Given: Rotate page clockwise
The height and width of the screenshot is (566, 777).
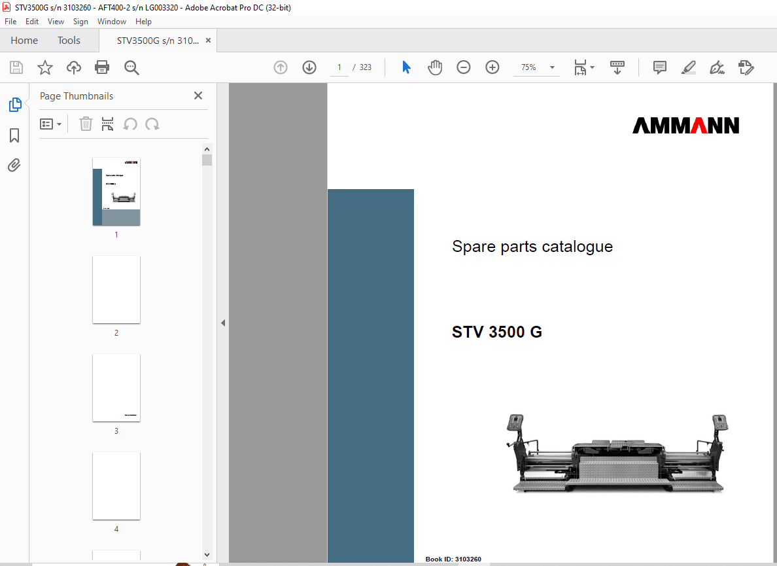Looking at the screenshot, I should (152, 124).
